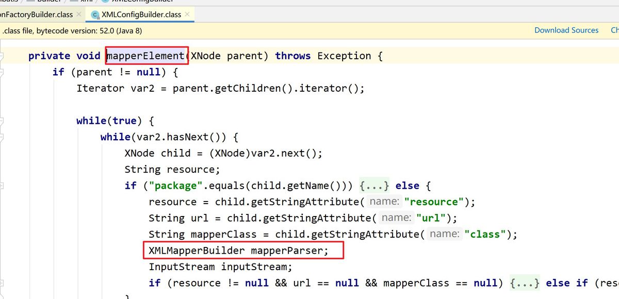Expand folded block after "package" check

(x=374, y=186)
